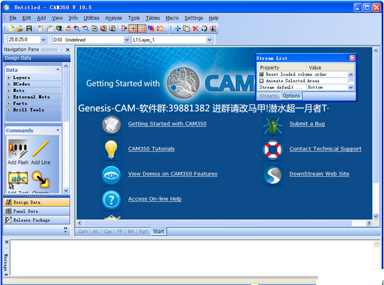The image size is (384, 285).
Task: Click the Save floppy disk icon
Action: click(x=29, y=29)
